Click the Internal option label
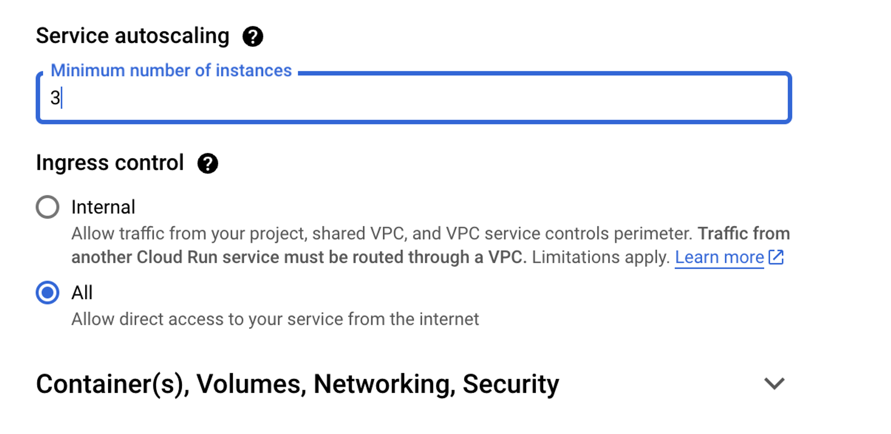Image resolution: width=891 pixels, height=434 pixels. click(x=103, y=207)
